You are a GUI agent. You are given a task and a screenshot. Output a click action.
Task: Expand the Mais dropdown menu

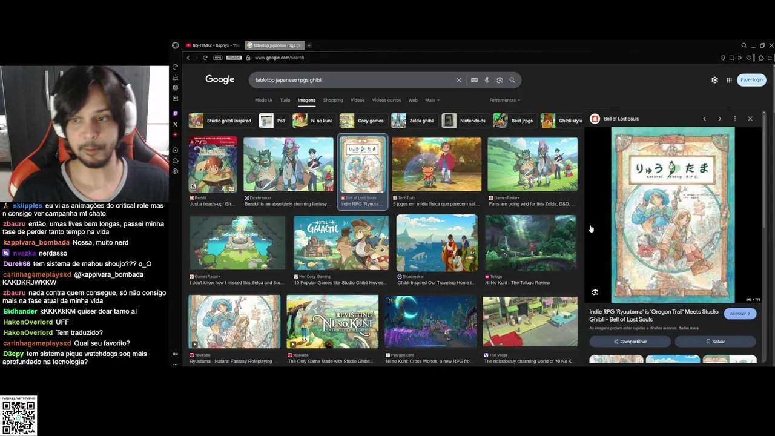(x=432, y=100)
